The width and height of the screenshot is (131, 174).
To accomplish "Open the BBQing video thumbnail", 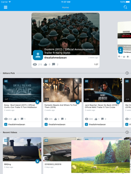I will 22,149.
